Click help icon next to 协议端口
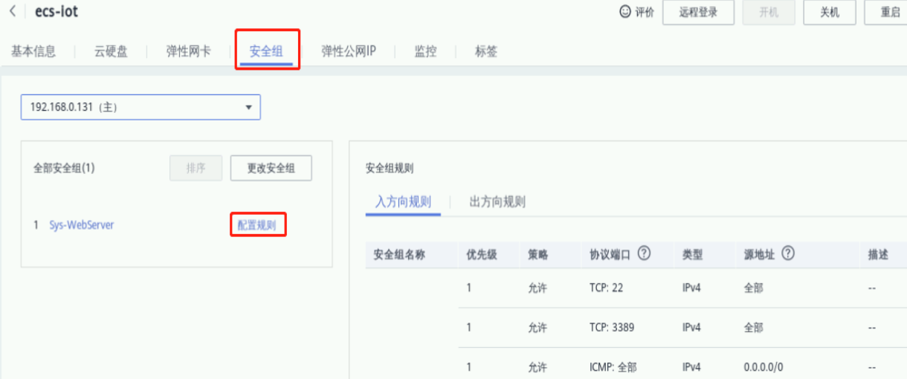Screen dimensions: 907x379 (x=645, y=254)
